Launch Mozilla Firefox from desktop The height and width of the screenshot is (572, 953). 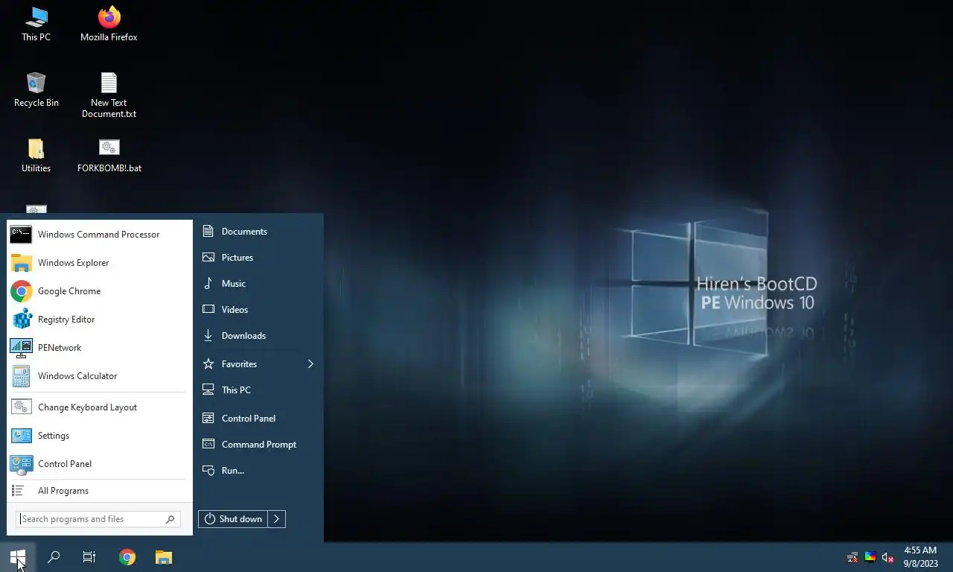pyautogui.click(x=109, y=24)
